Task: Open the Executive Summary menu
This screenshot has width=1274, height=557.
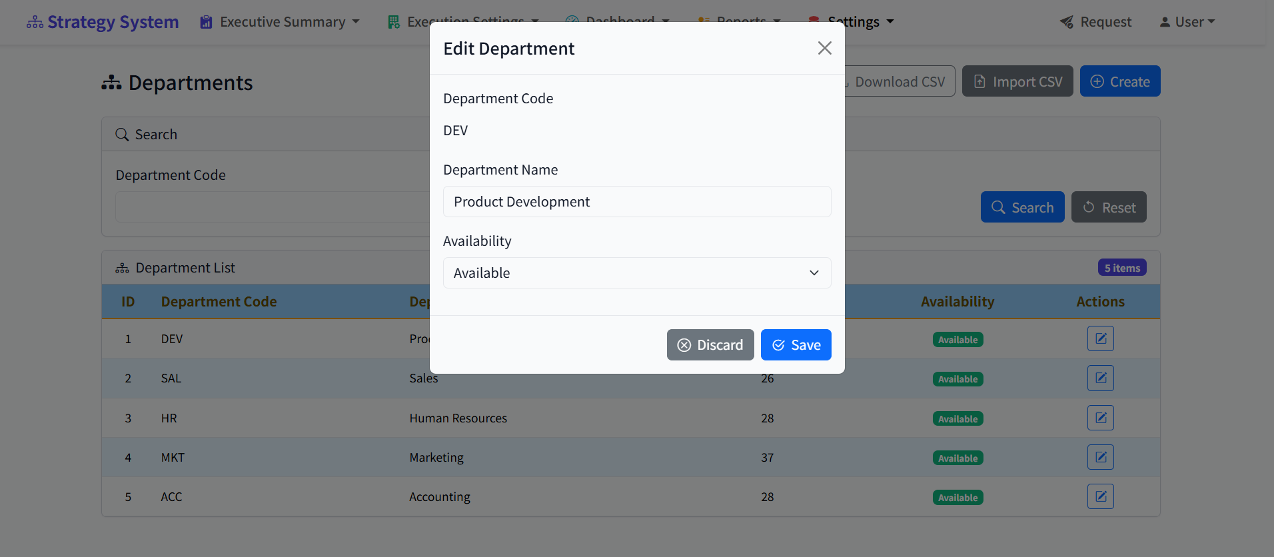Action: (280, 22)
